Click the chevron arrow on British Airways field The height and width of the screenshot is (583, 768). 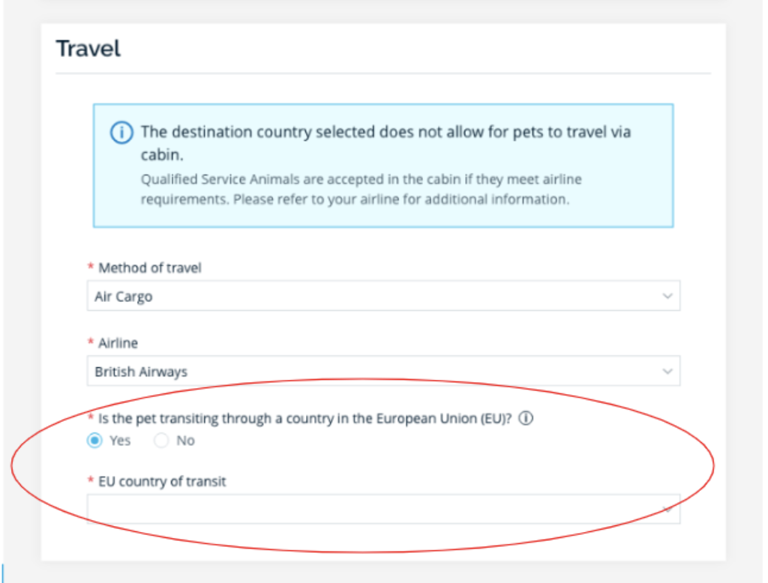coord(667,372)
